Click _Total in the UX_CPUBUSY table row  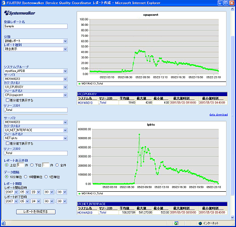coord(103,102)
